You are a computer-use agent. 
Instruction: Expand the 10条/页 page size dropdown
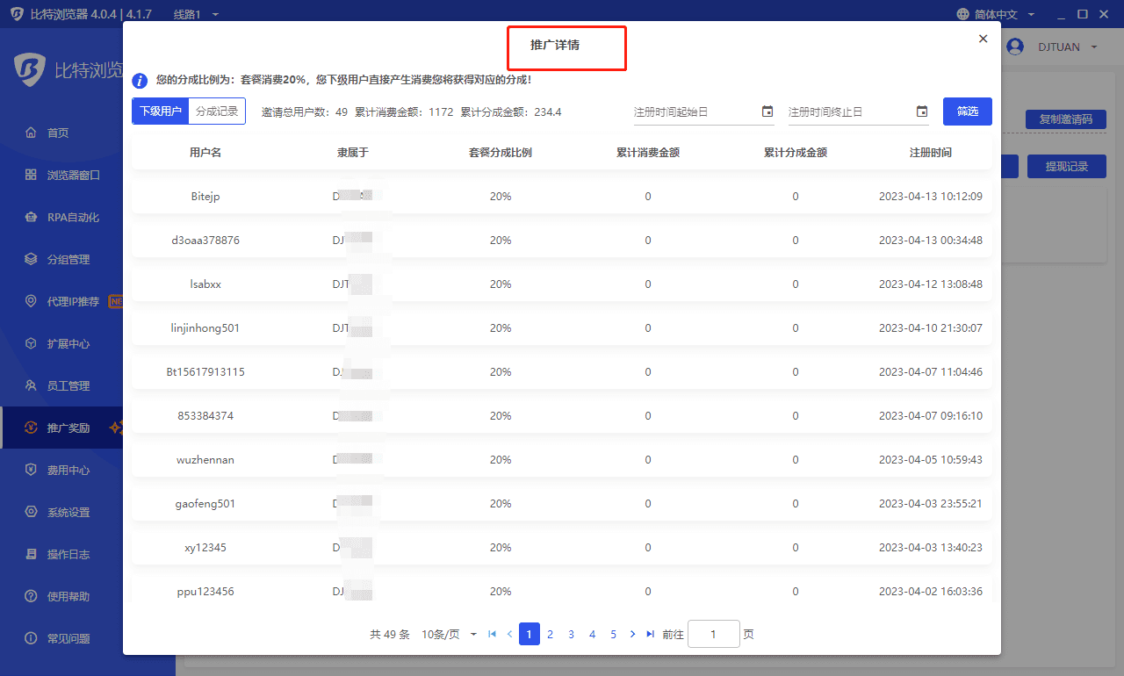450,634
